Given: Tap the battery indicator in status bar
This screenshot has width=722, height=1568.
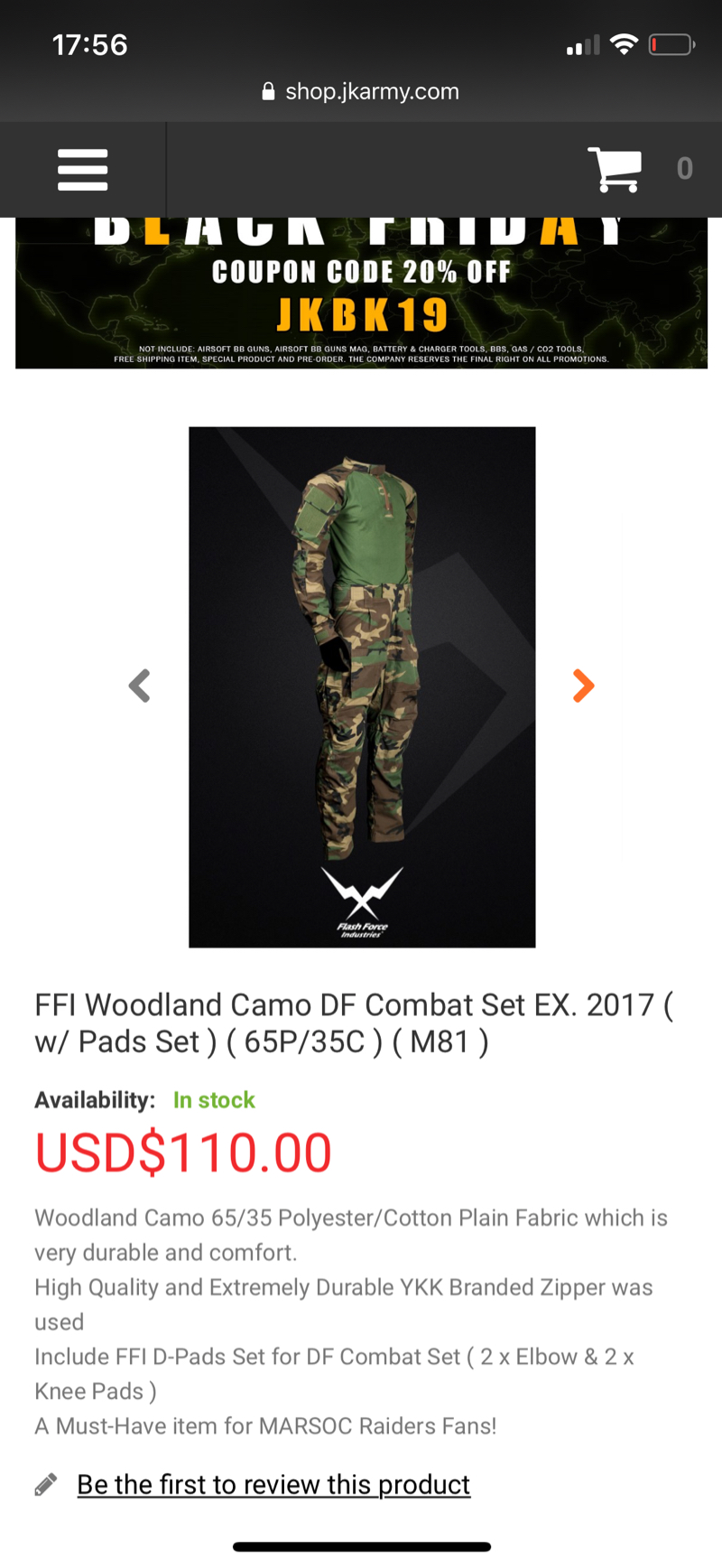Looking at the screenshot, I should click(671, 44).
